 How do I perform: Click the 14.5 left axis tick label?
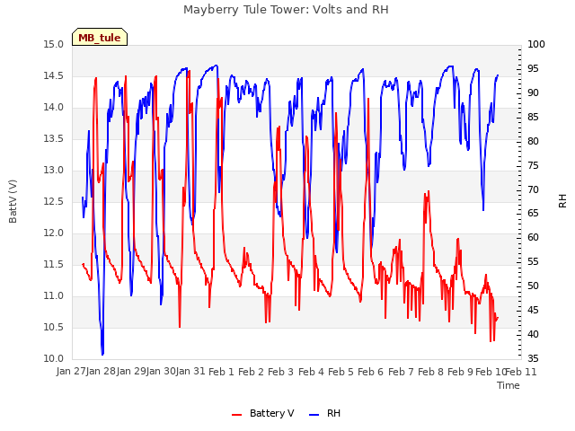tap(54, 76)
